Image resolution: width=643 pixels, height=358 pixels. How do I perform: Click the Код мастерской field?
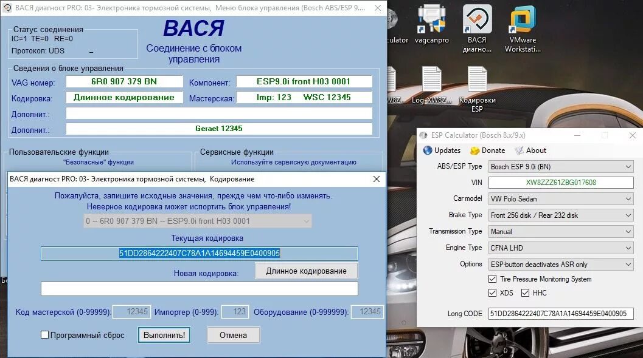tap(131, 312)
